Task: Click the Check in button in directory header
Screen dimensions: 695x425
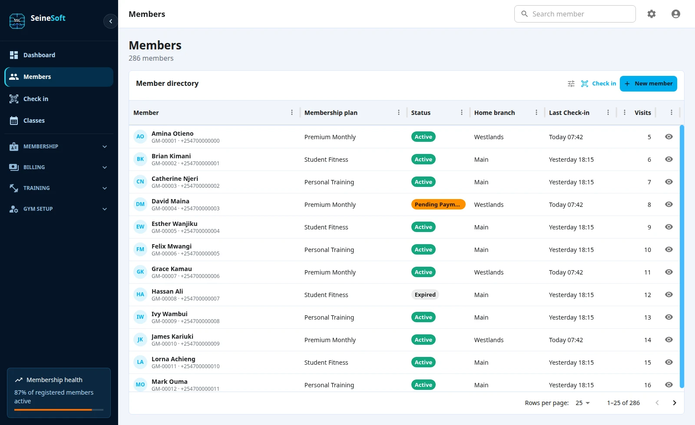Action: [599, 84]
